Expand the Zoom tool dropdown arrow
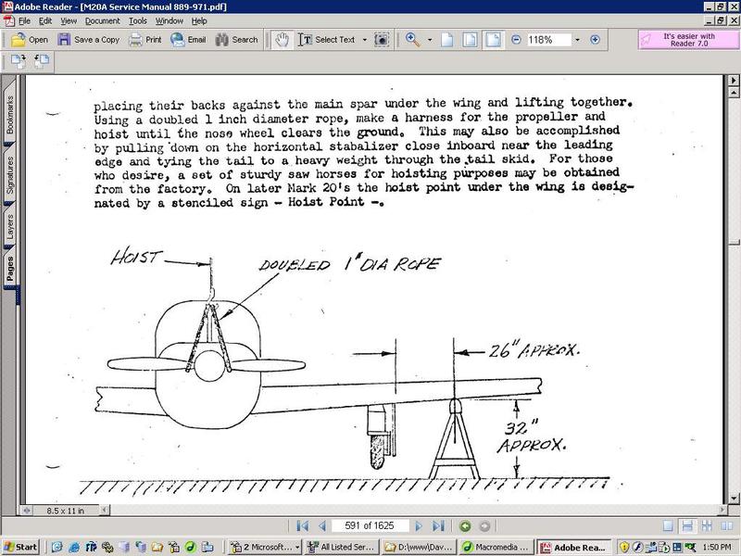 click(430, 40)
